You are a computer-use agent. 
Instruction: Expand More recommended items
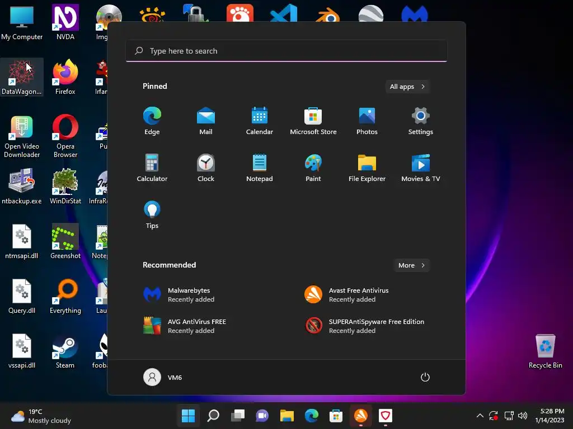tap(411, 265)
